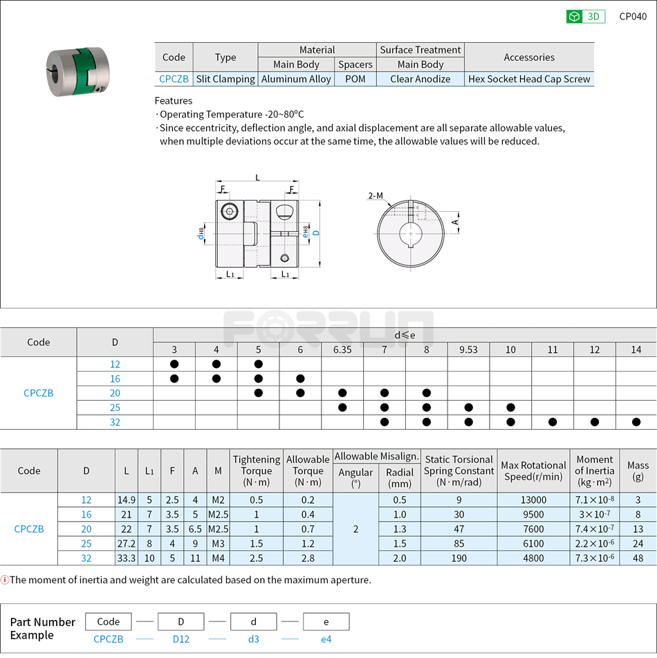
Task: Click the dot for D12 with bore 4
Action: (x=216, y=364)
